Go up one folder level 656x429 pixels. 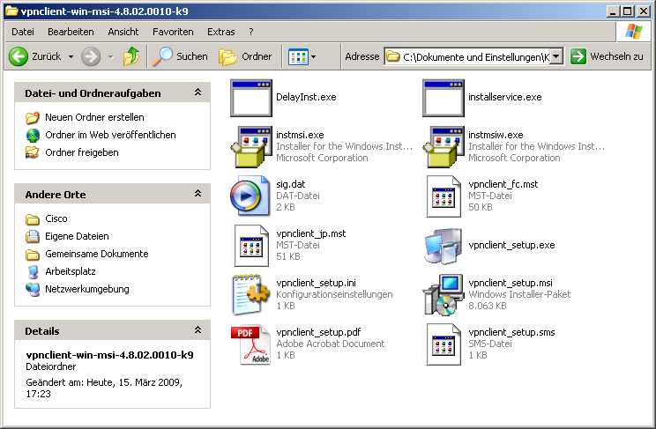tap(131, 56)
